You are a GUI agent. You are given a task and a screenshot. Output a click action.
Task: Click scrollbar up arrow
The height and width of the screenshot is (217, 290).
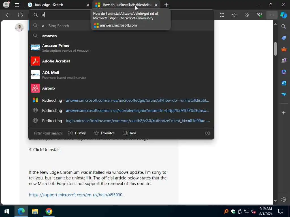coord(275,24)
